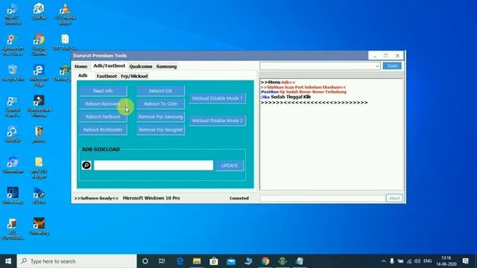This screenshot has width=477, height=268.
Task: Open Action Center notification icon
Action: 465,261
